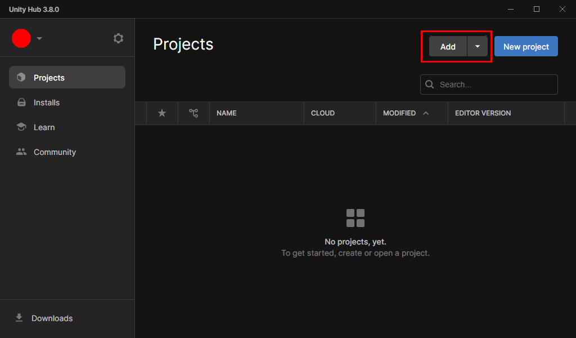Click the Add project button
This screenshot has width=576, height=338.
coord(448,46)
